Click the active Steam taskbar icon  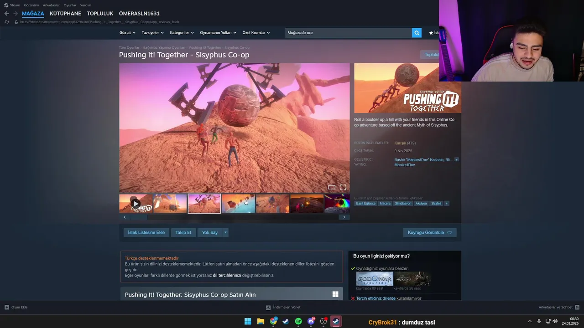tap(336, 322)
